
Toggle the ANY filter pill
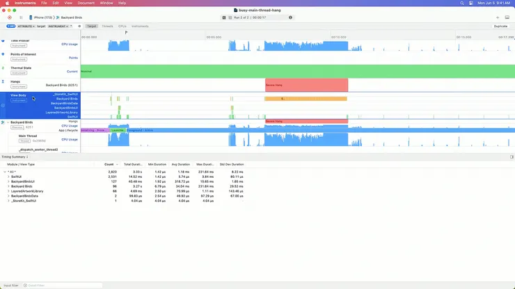[x=11, y=26]
